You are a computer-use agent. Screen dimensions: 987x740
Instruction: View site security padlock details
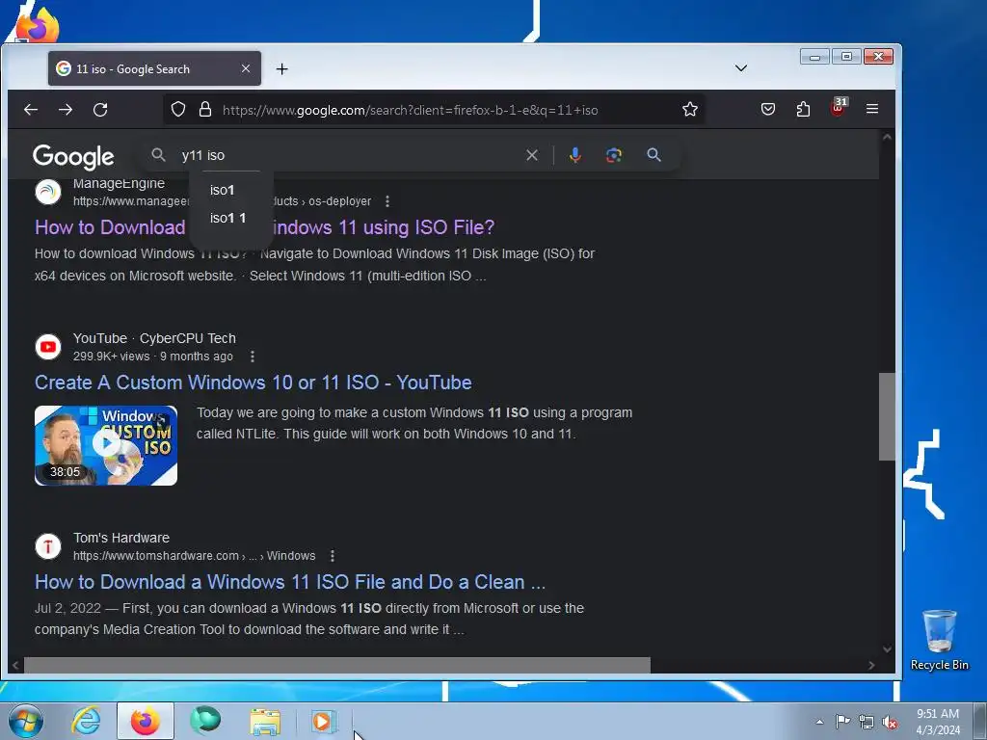205,110
